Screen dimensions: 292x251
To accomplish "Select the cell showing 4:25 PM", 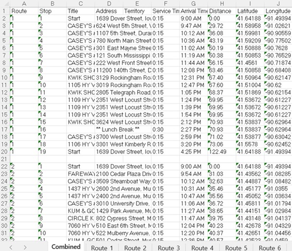I will pos(194,151).
